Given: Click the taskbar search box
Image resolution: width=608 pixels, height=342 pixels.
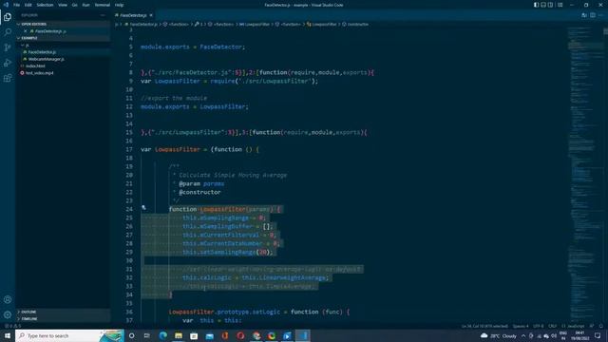Looking at the screenshot, I should click(x=69, y=335).
